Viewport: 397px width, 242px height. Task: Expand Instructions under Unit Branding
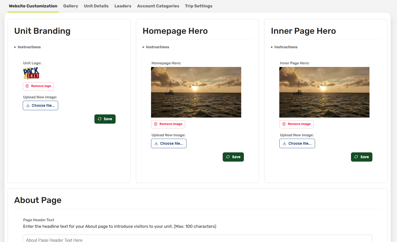pyautogui.click(x=28, y=47)
